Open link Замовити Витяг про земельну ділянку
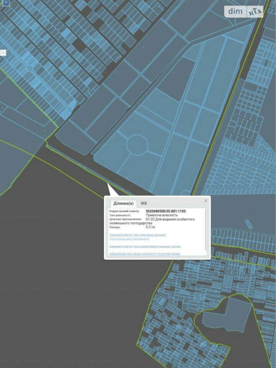The image size is (276, 368). click(x=138, y=235)
